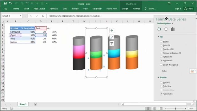Viewport: 197px width, 111px height.
Task: Switch to the Insert ribbon tab
Action: point(26,9)
